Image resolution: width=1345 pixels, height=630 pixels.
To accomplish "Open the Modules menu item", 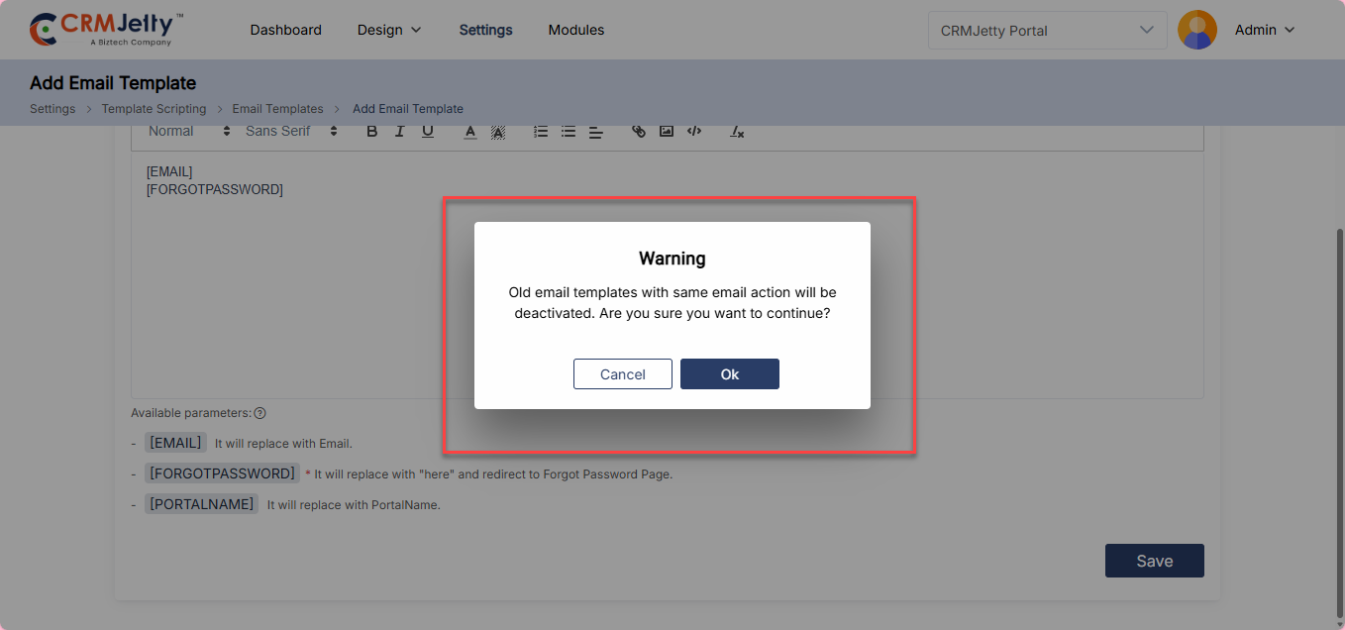I will 576,31.
